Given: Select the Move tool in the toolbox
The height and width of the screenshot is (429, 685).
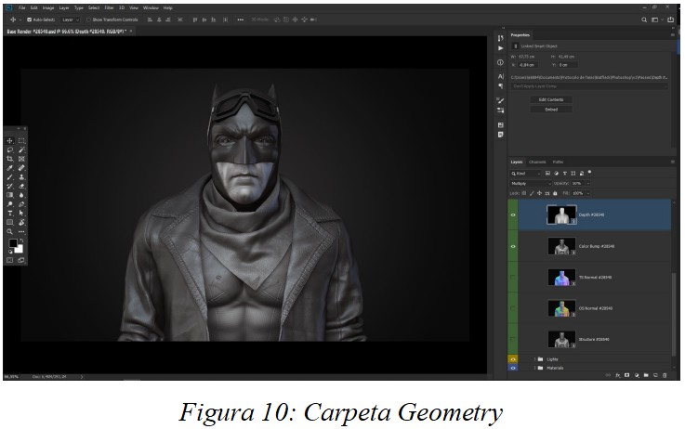Looking at the screenshot, I should click(x=10, y=140).
